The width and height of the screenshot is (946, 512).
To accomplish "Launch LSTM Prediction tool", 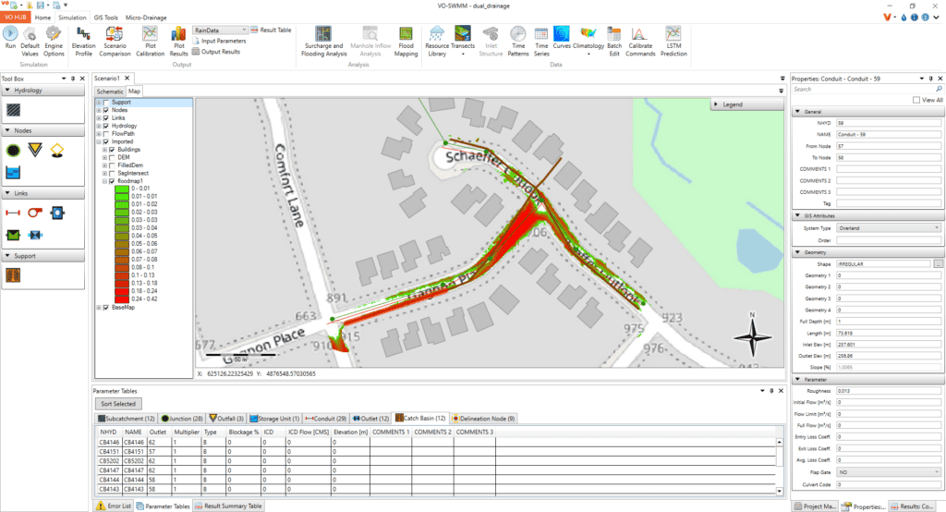I will coord(673,41).
